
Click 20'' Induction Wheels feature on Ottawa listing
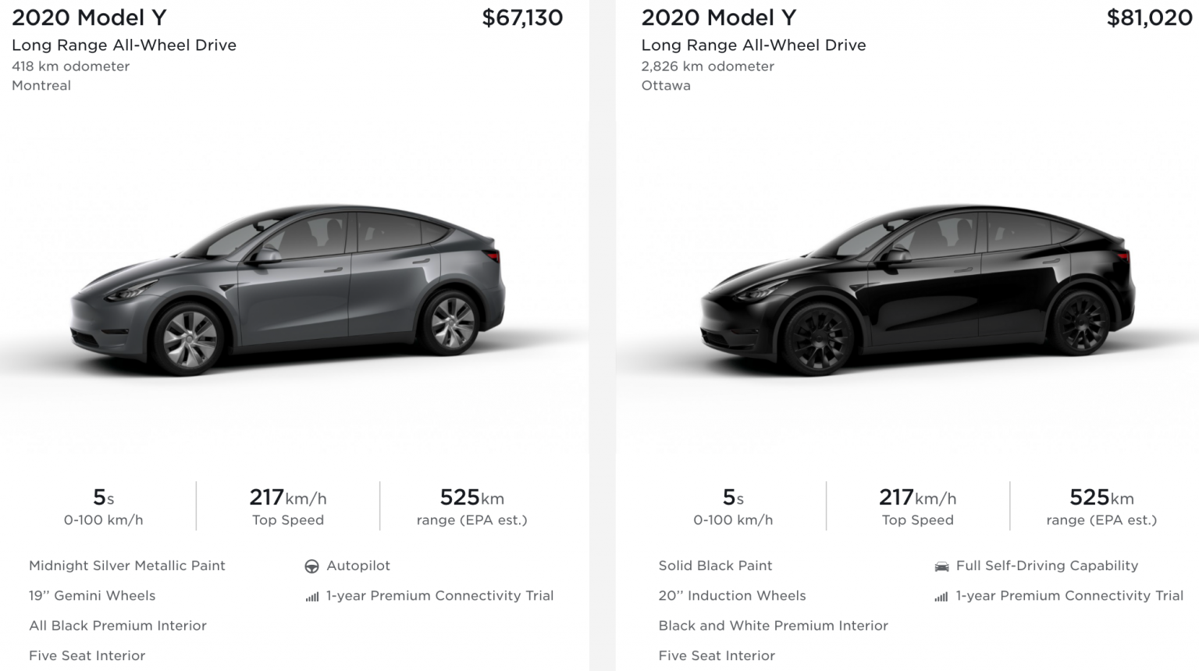tap(732, 595)
